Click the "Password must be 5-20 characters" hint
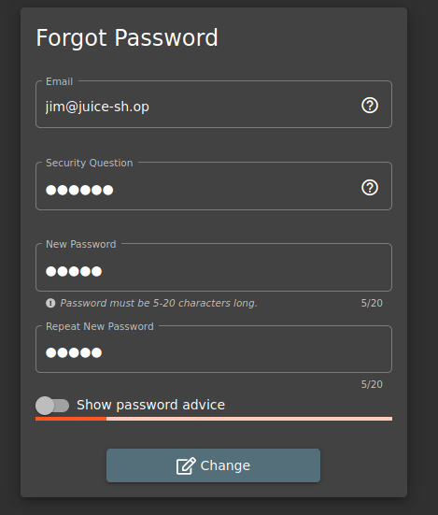This screenshot has height=515, width=438. pos(159,303)
